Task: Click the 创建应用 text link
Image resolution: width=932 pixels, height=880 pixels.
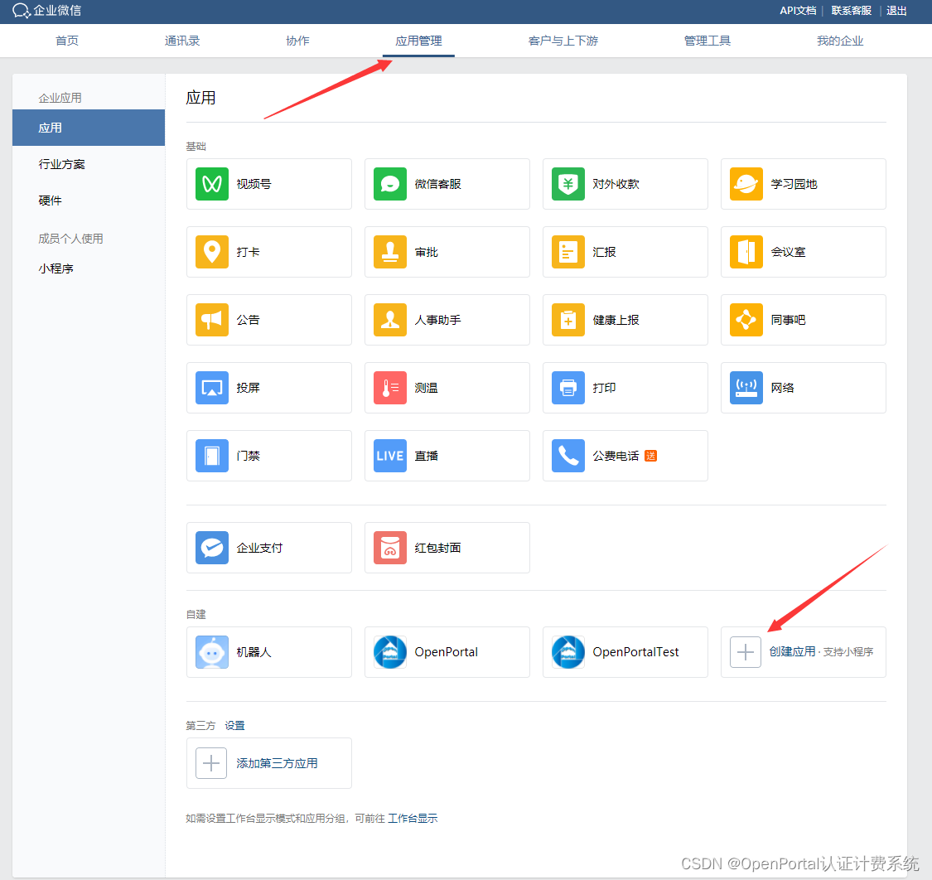Action: coord(792,651)
